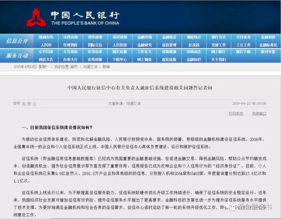Open the 工会工作 link

(243, 45)
